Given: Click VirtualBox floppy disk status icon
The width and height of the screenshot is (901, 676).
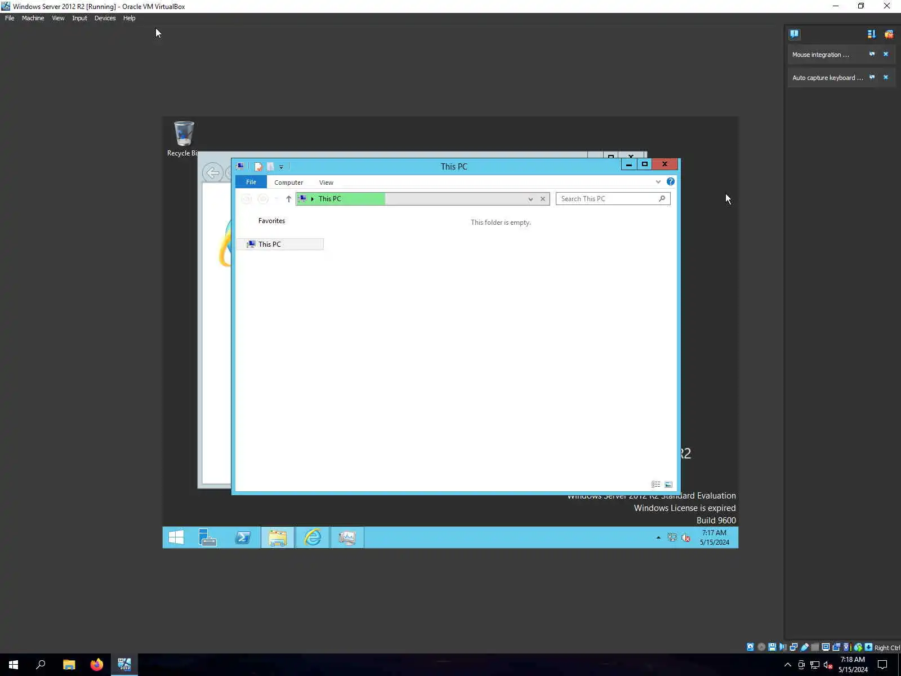Looking at the screenshot, I should (x=772, y=647).
